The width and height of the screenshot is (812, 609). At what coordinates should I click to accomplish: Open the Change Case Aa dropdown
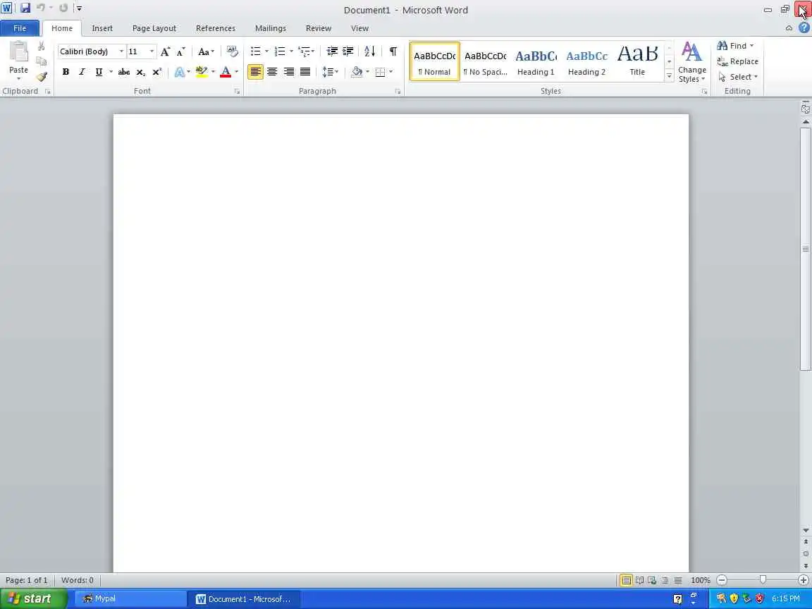[x=206, y=51]
